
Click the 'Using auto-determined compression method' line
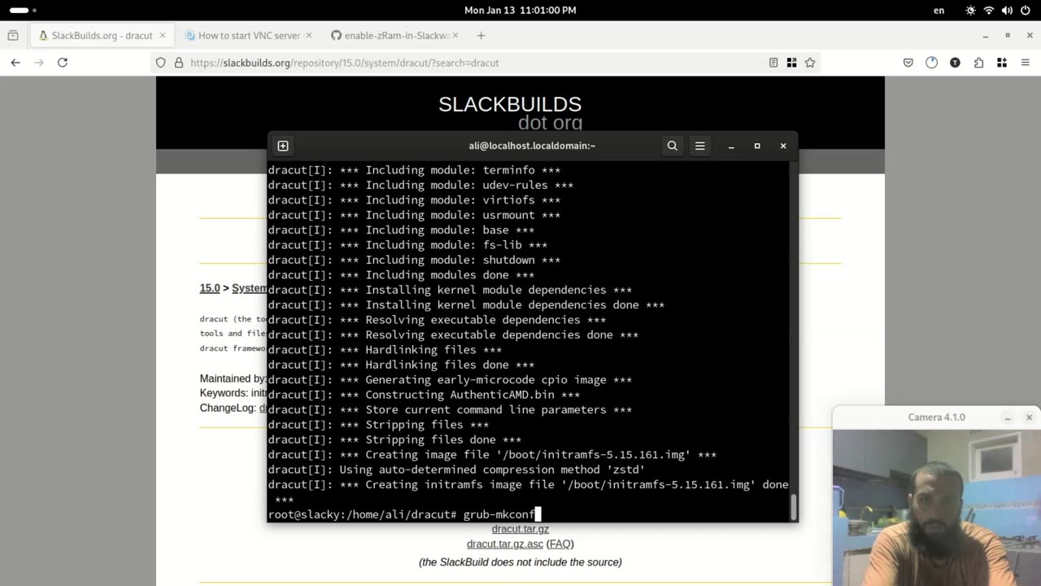tap(456, 470)
